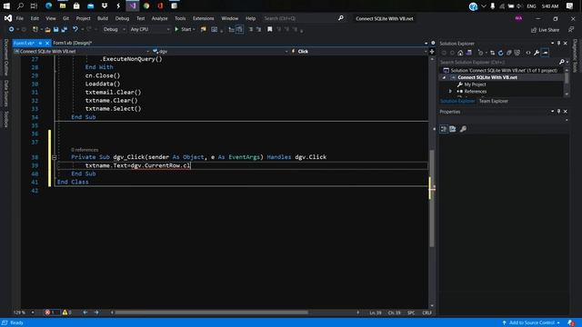Select Categorized view in Properties panel
The image size is (582, 327).
(x=444, y=129)
